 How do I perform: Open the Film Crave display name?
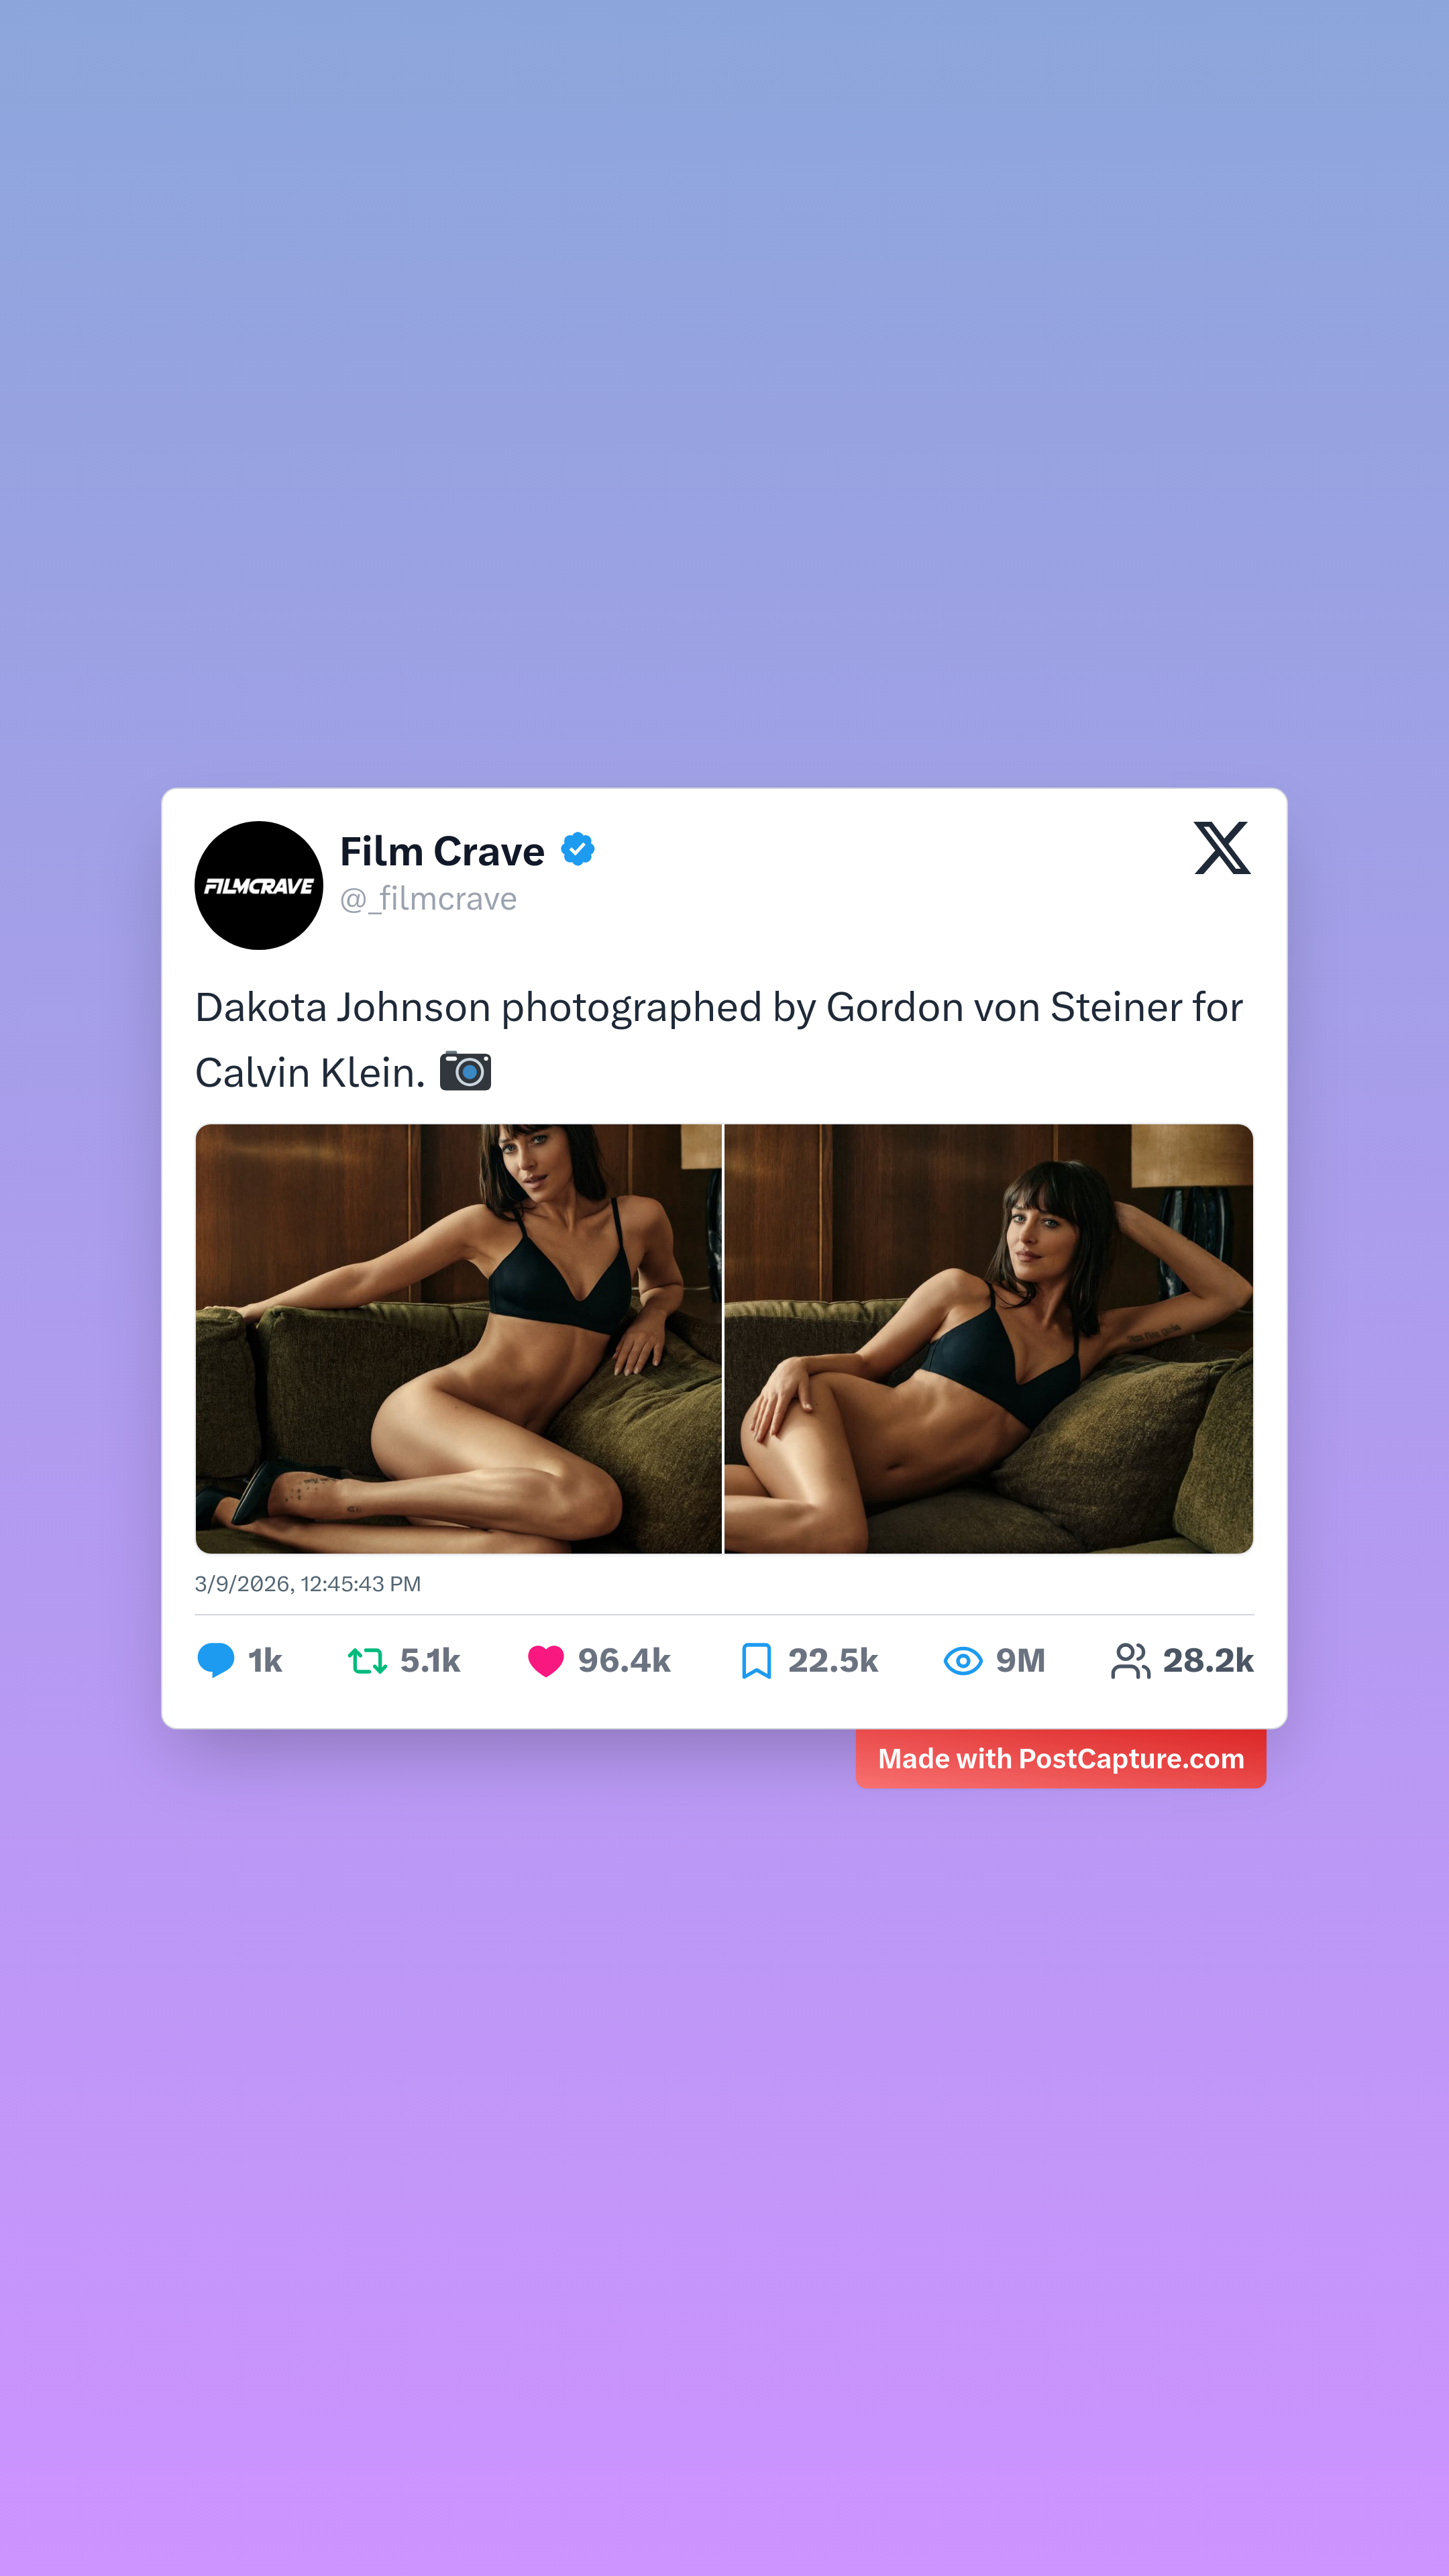[442, 851]
